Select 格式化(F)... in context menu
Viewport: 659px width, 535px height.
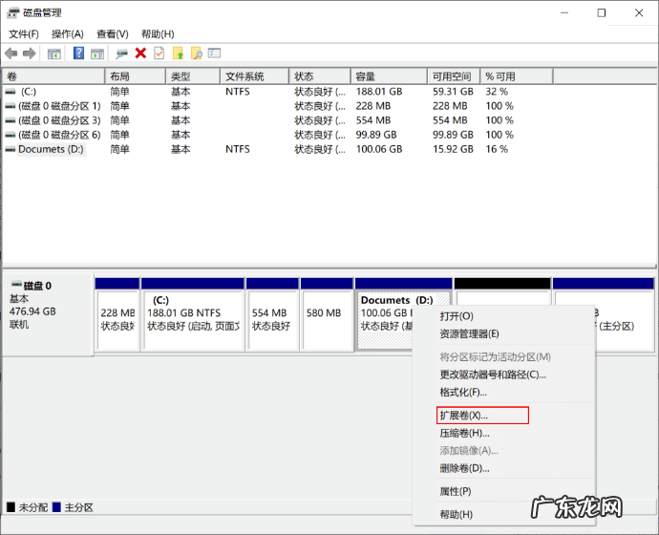click(463, 392)
